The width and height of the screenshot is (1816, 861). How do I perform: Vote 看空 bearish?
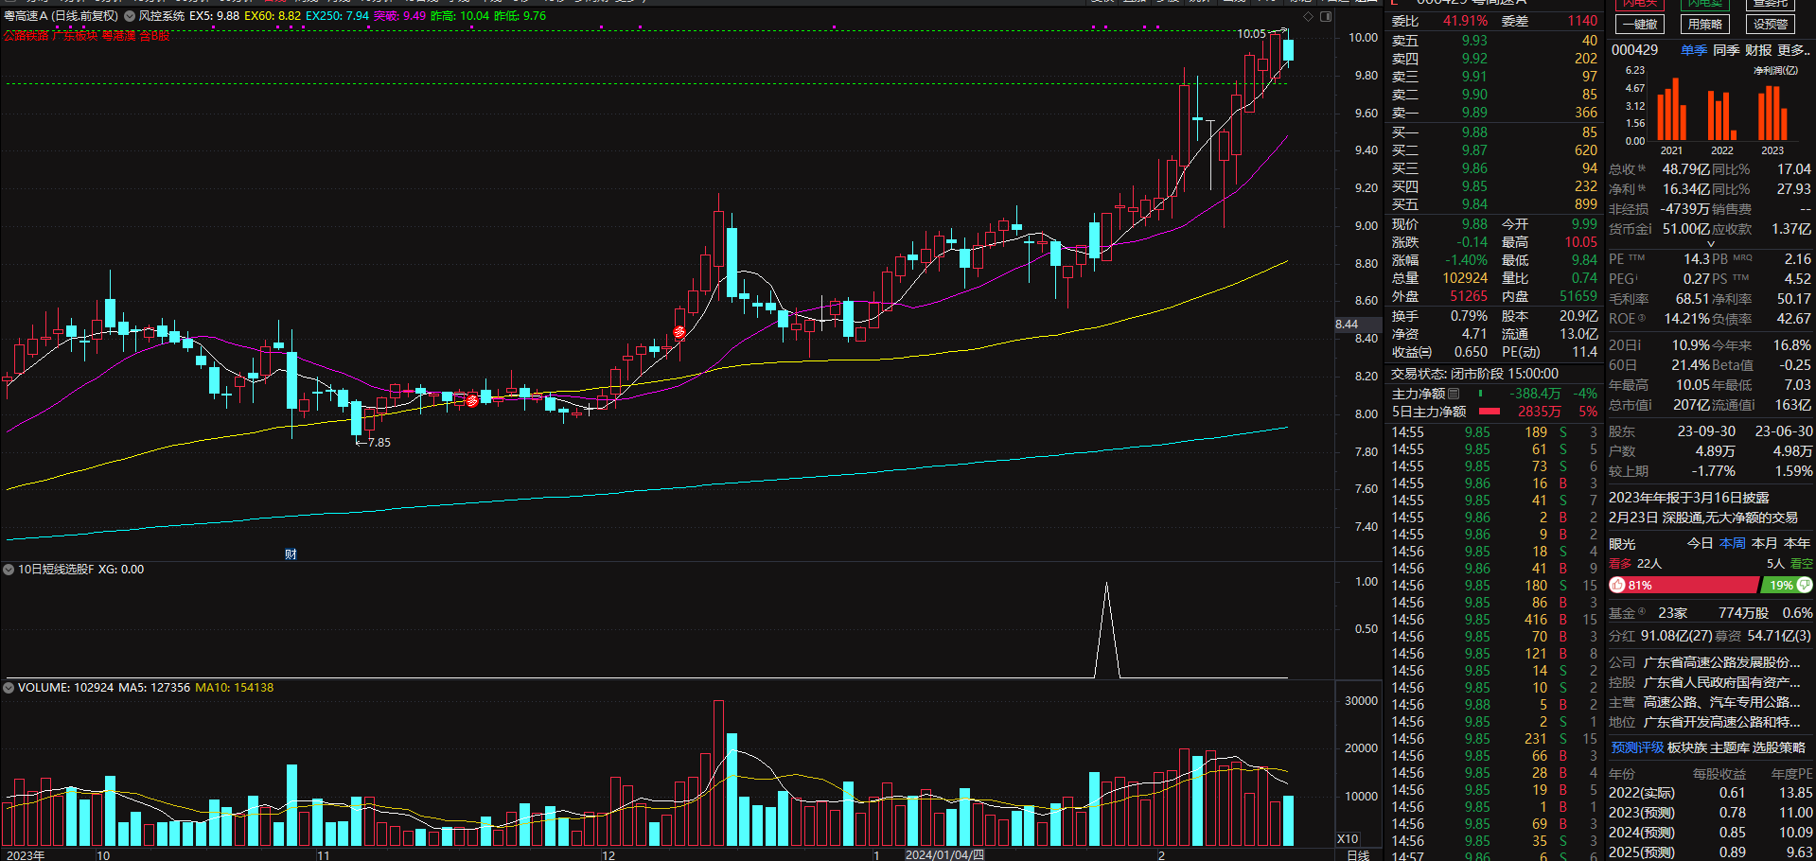pos(1802,564)
